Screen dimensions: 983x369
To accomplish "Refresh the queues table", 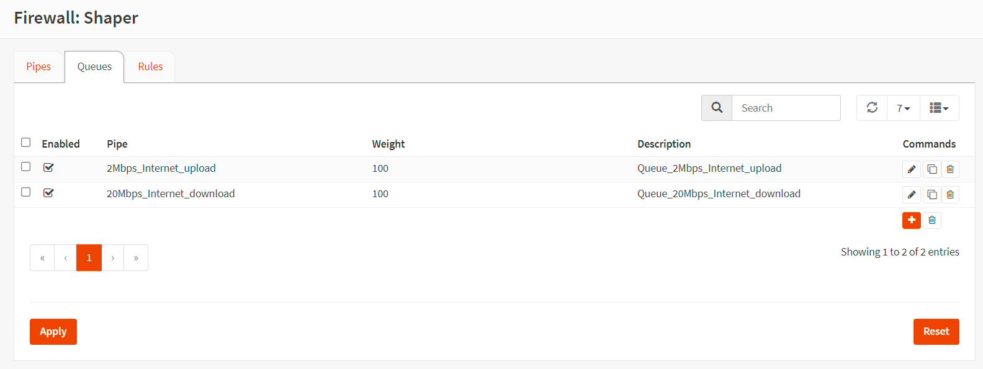I will click(x=872, y=108).
